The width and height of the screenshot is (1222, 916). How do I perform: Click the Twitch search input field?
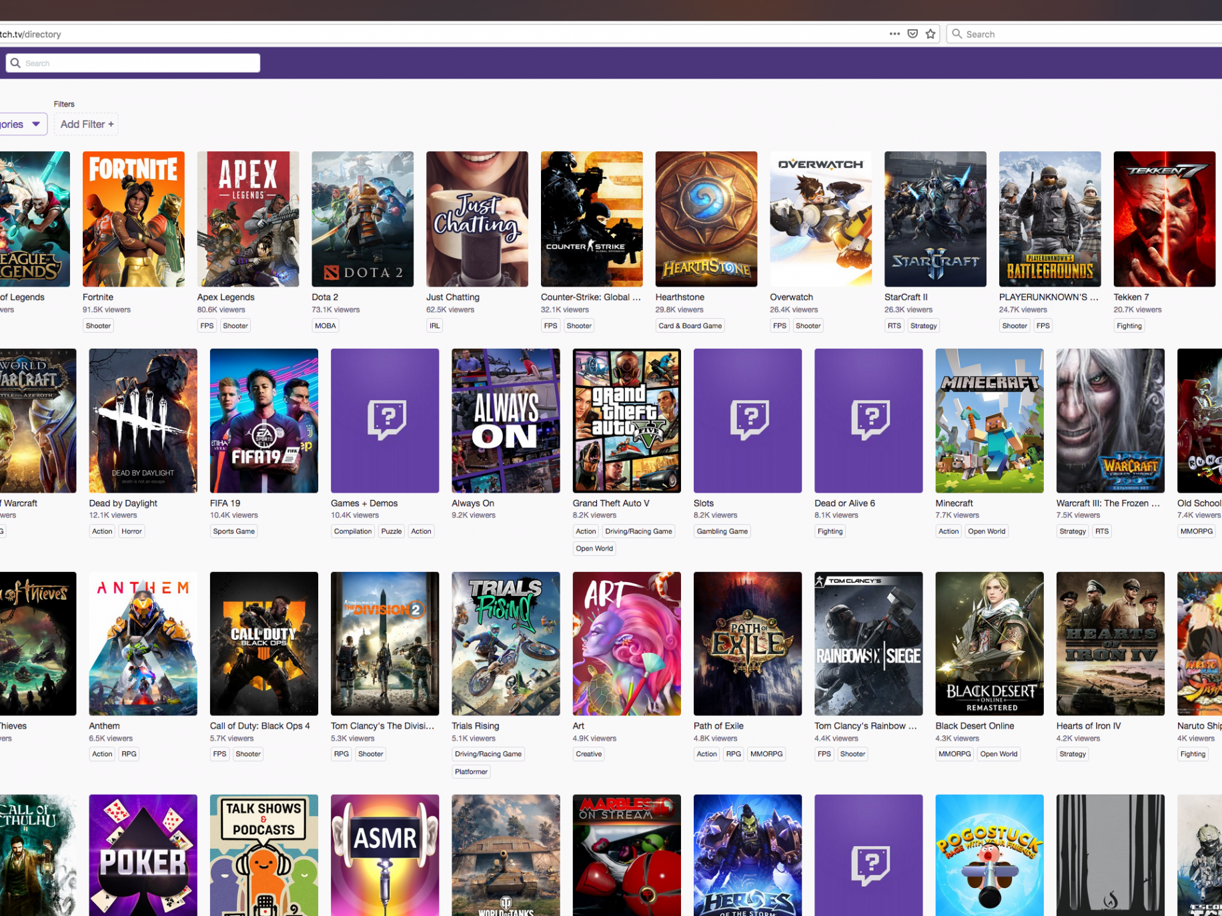click(140, 63)
